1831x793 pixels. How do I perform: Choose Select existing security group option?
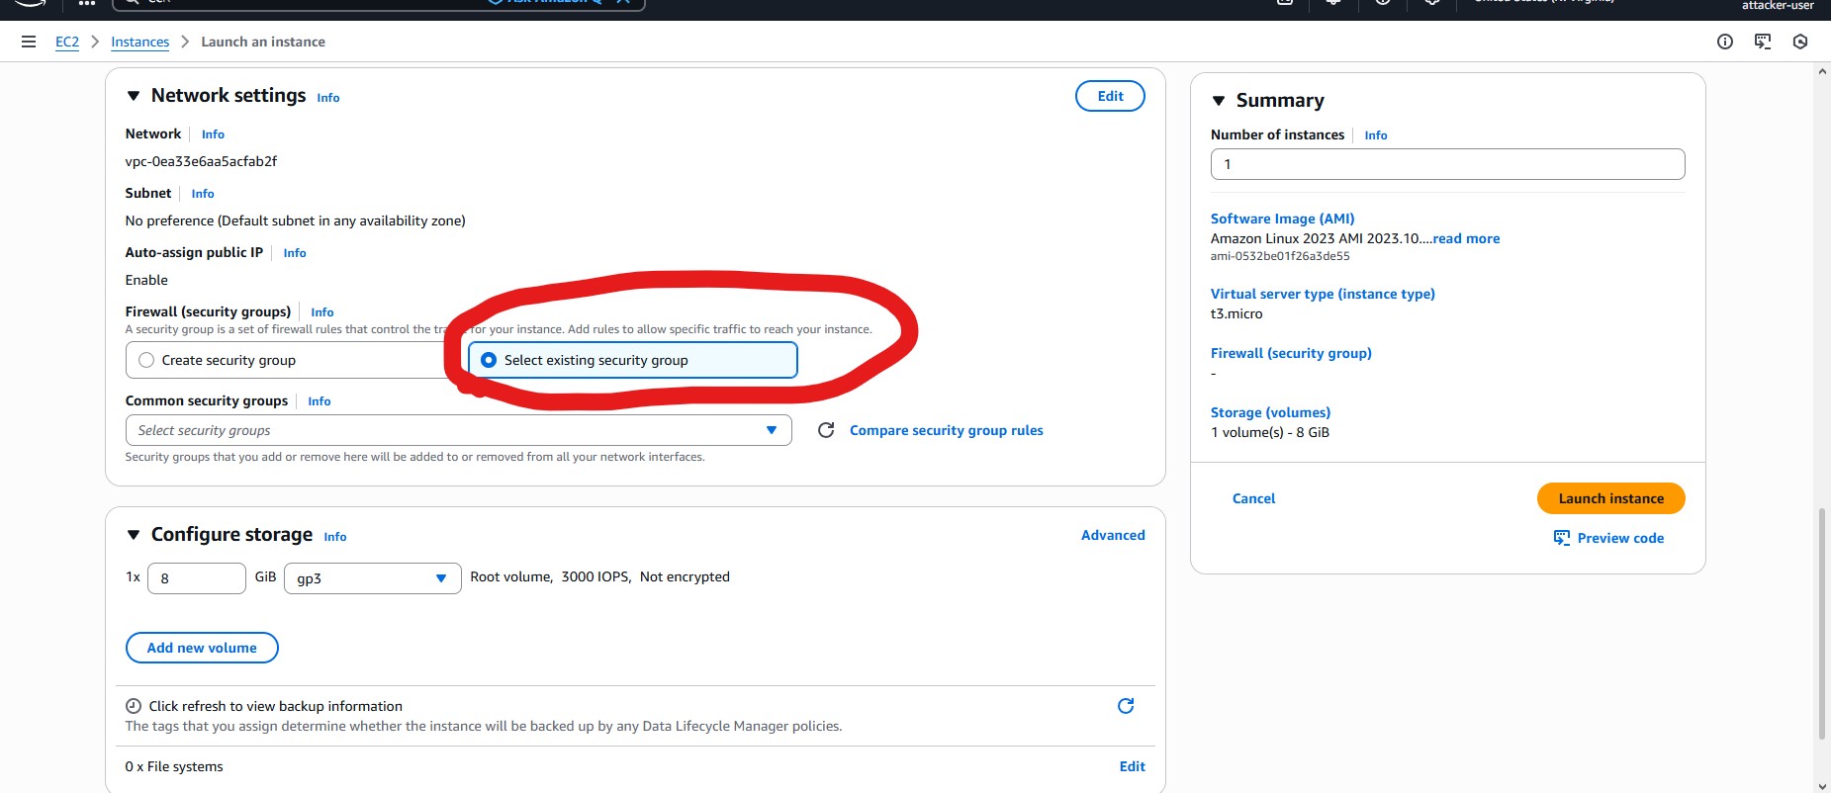[x=489, y=360]
